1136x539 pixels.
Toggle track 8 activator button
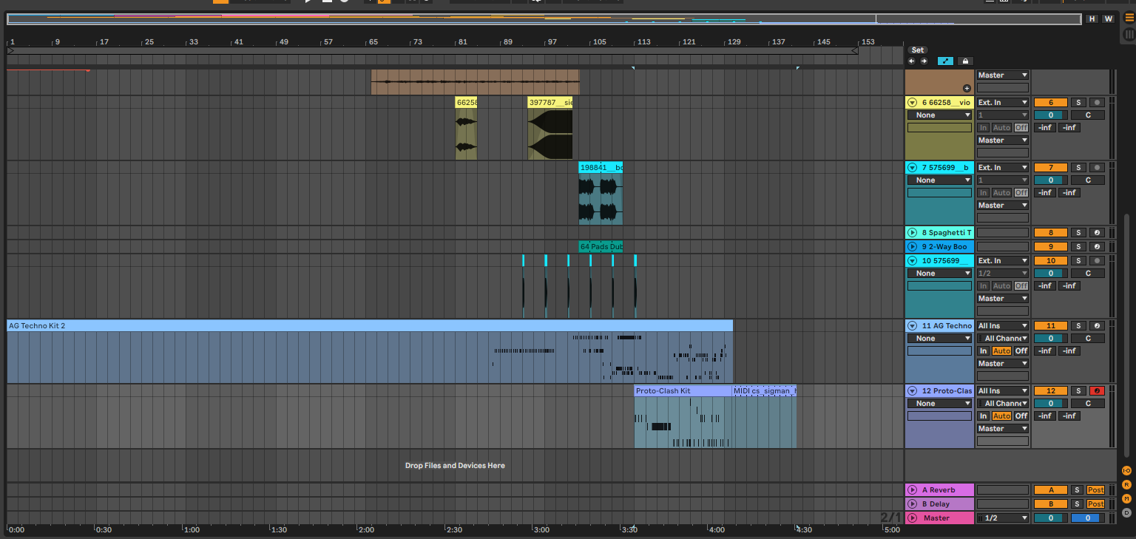(x=1050, y=233)
